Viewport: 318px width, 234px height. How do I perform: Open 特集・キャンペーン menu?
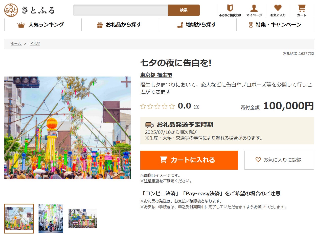[275, 25]
